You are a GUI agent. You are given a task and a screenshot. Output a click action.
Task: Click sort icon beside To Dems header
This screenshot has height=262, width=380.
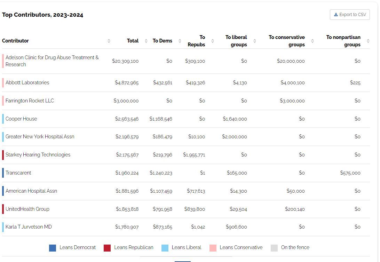(180, 41)
